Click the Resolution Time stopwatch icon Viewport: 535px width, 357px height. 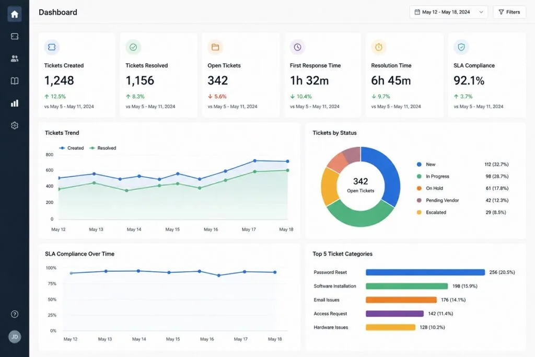[x=379, y=47]
